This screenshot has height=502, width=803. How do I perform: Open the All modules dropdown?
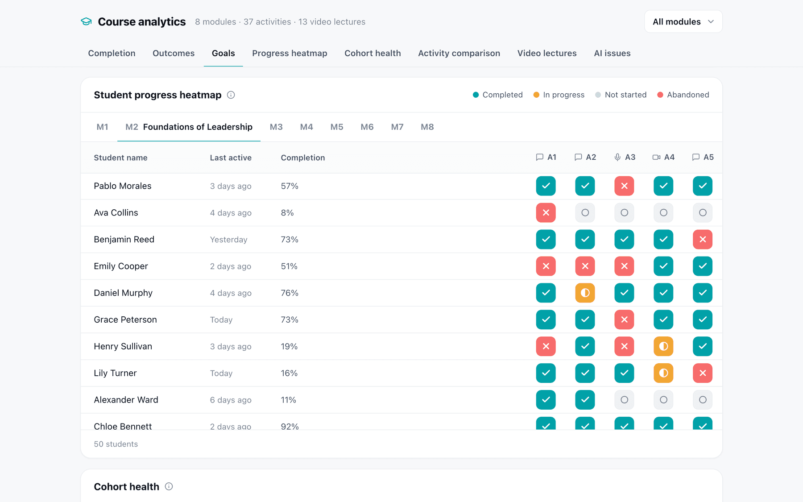[x=683, y=21]
